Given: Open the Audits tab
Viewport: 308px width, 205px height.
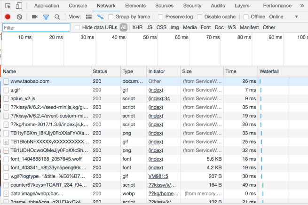Looking at the screenshot, I should [x=218, y=6].
